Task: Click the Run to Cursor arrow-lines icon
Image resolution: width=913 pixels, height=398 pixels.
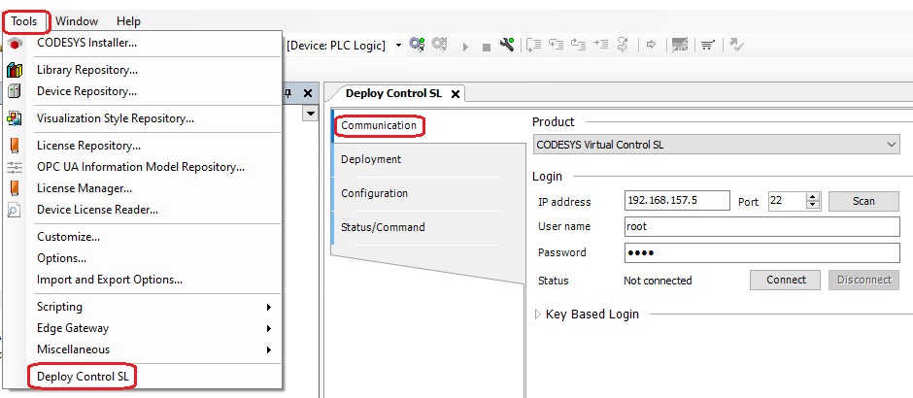Action: 600,45
